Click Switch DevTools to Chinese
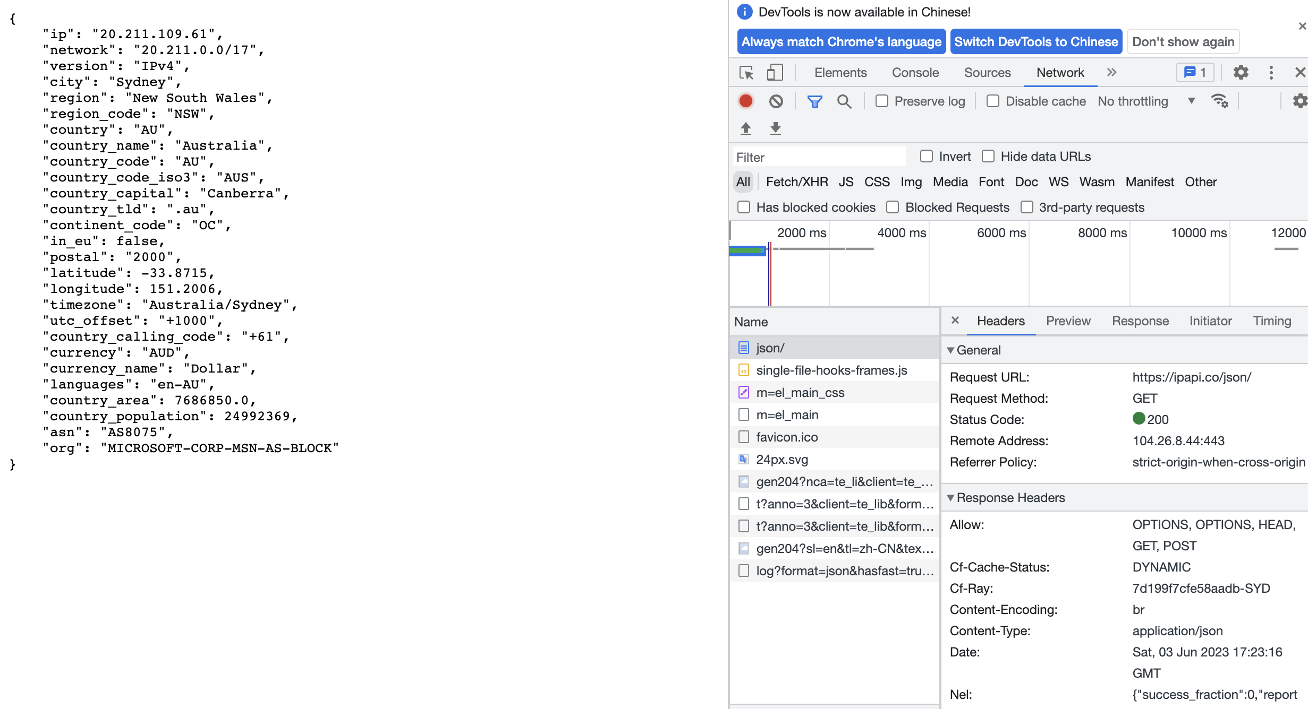The height and width of the screenshot is (709, 1308). pos(1035,41)
